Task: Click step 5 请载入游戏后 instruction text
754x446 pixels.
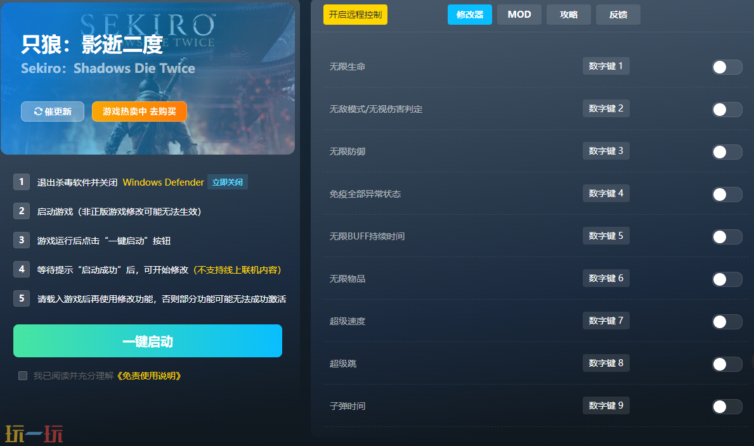Action: click(x=162, y=299)
